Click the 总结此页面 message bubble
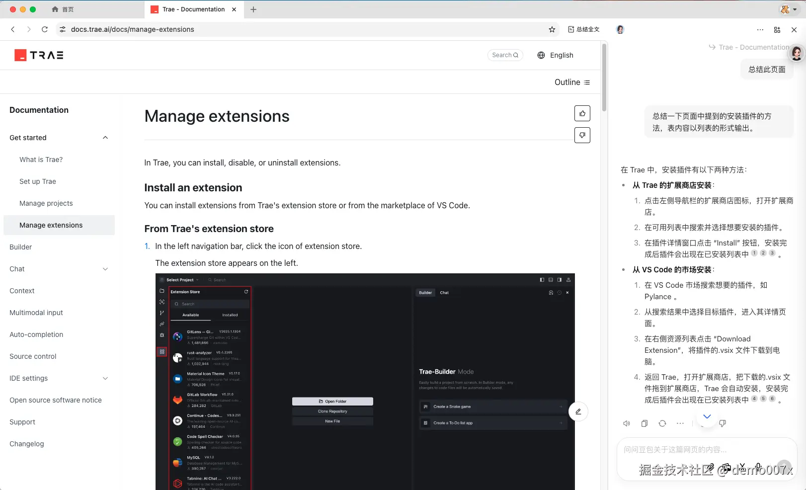The image size is (806, 490). coord(767,70)
